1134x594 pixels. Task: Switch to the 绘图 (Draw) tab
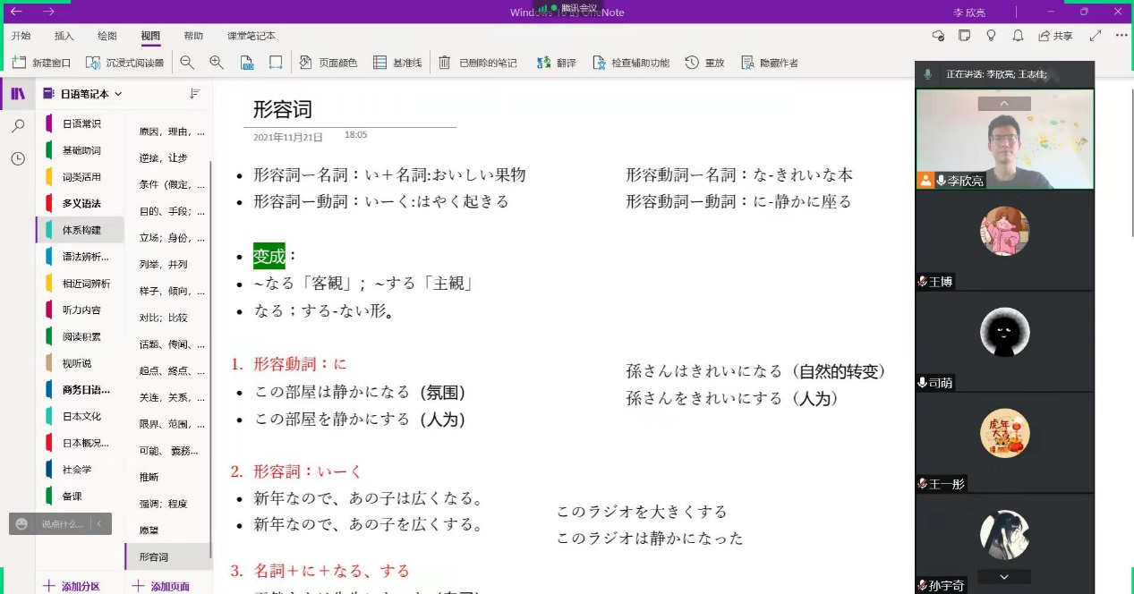[x=107, y=36]
